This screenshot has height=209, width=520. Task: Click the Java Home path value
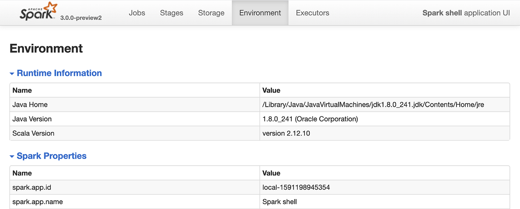tap(373, 104)
